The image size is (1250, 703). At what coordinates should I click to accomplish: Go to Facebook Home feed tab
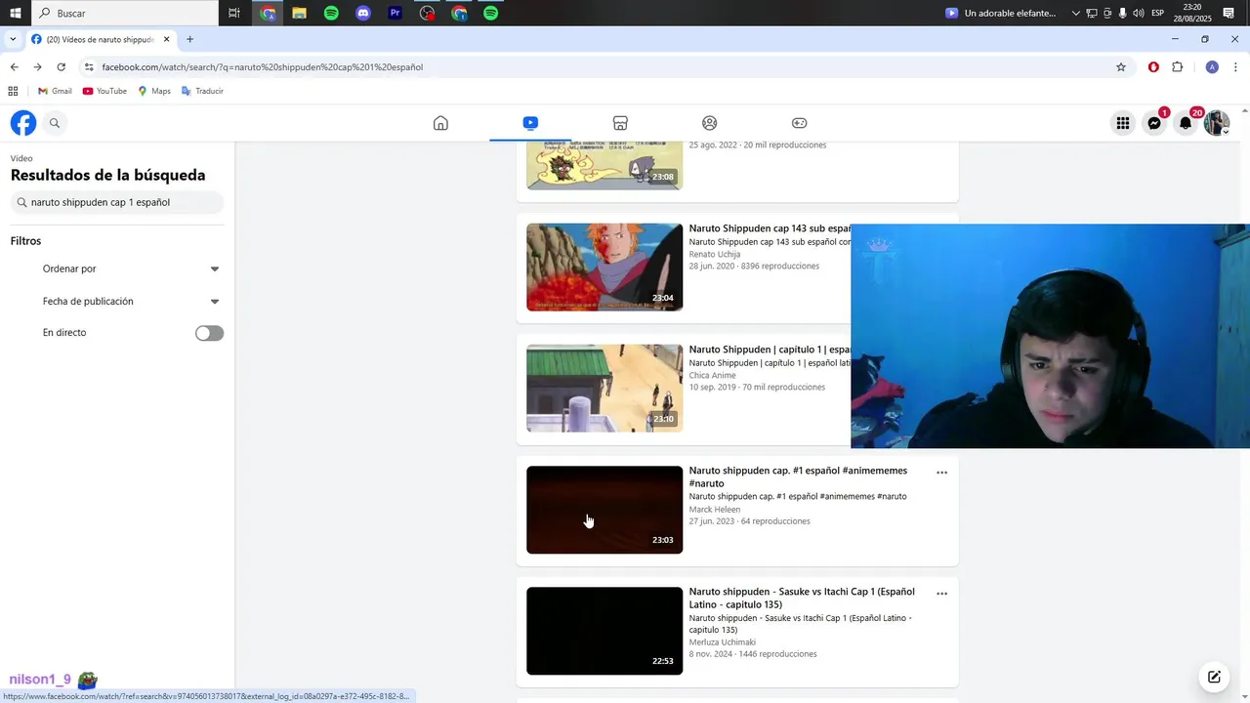click(440, 123)
